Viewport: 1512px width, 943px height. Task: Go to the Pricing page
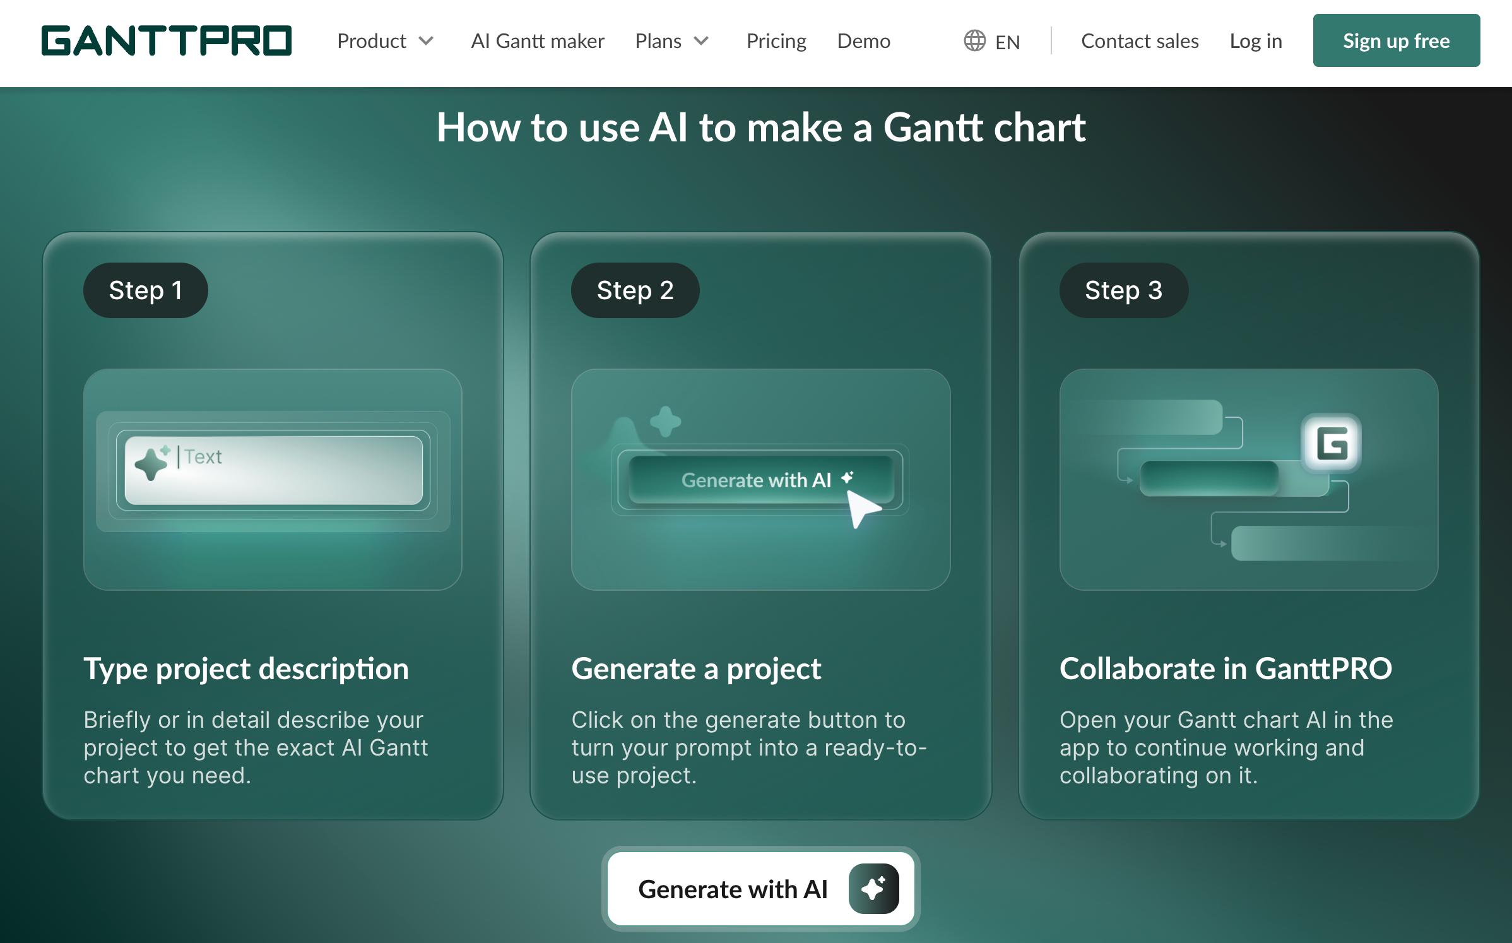click(x=776, y=41)
